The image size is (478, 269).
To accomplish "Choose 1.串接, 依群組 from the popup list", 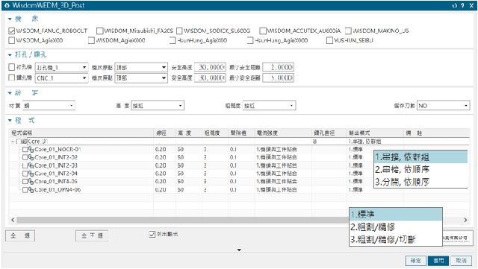I will 420,157.
